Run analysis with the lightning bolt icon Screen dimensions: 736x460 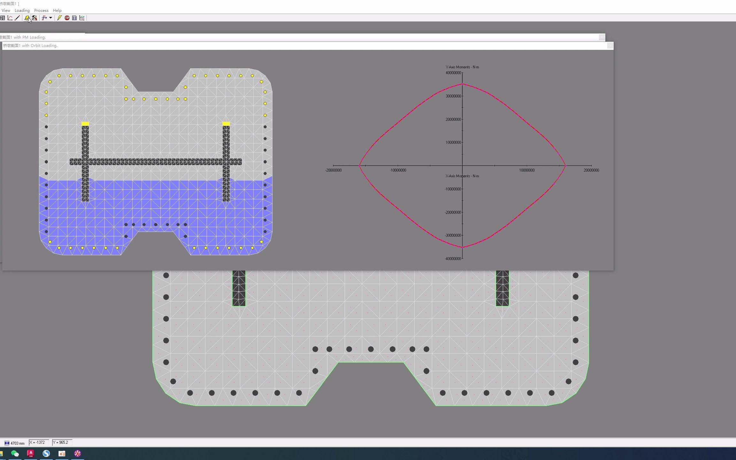pos(59,18)
